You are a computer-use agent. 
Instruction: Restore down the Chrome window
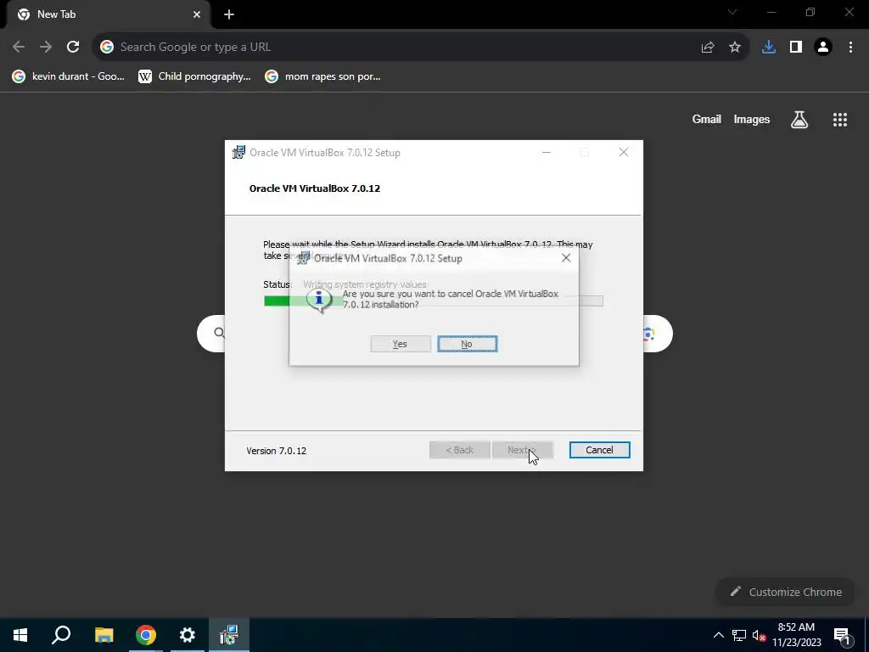click(810, 12)
